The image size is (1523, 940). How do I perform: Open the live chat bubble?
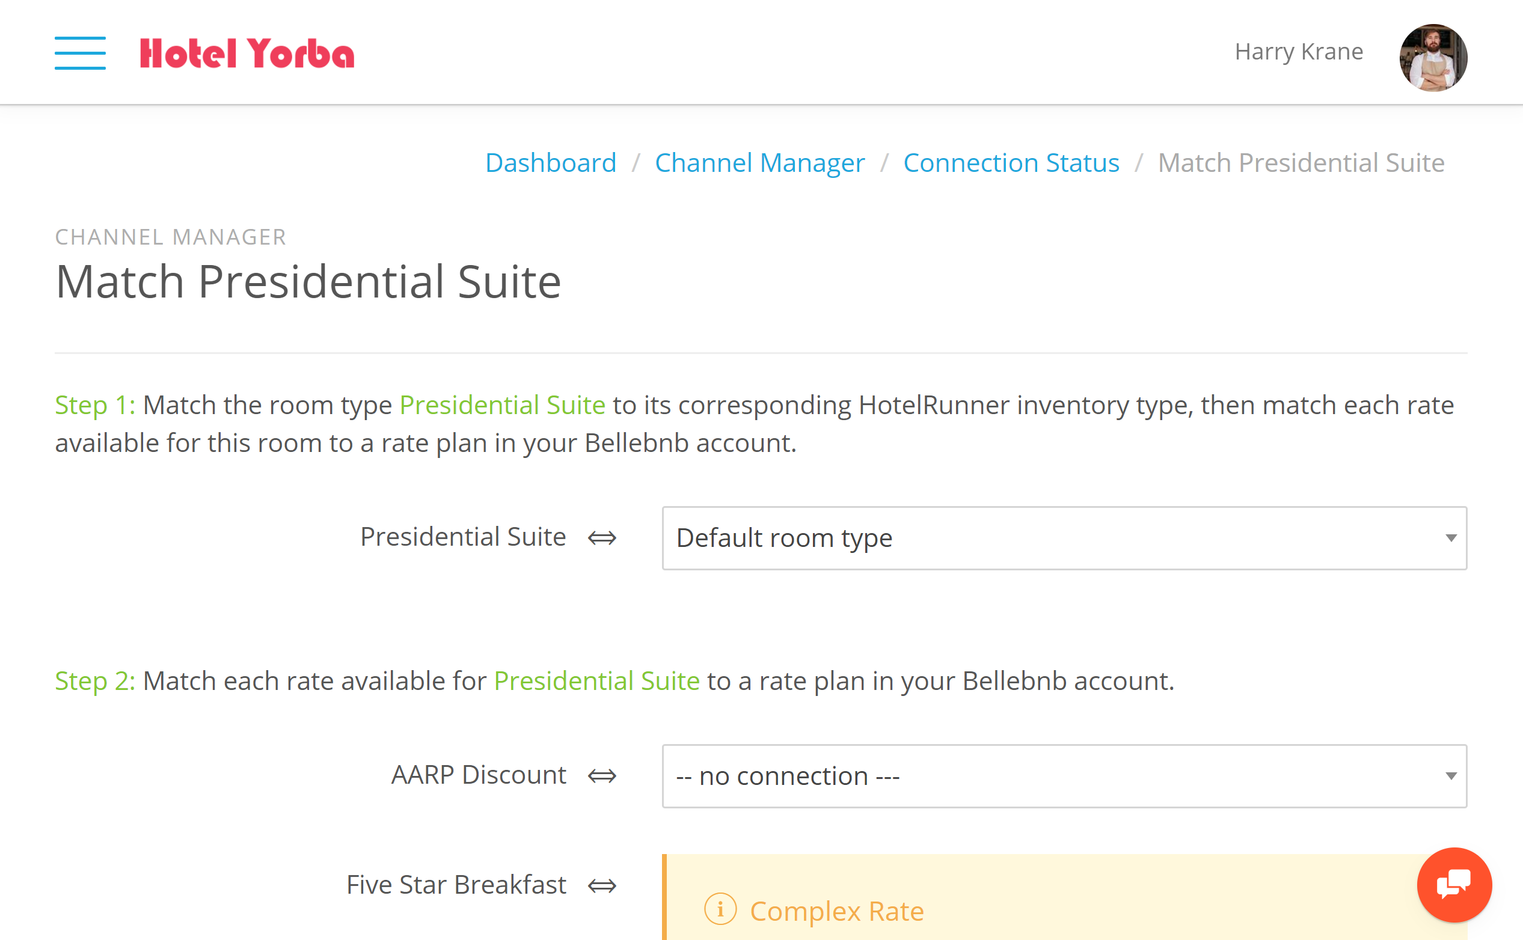pyautogui.click(x=1454, y=884)
